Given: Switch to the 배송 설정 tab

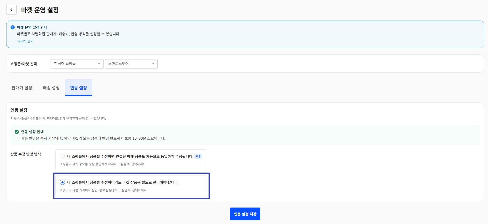Looking at the screenshot, I should (x=51, y=88).
